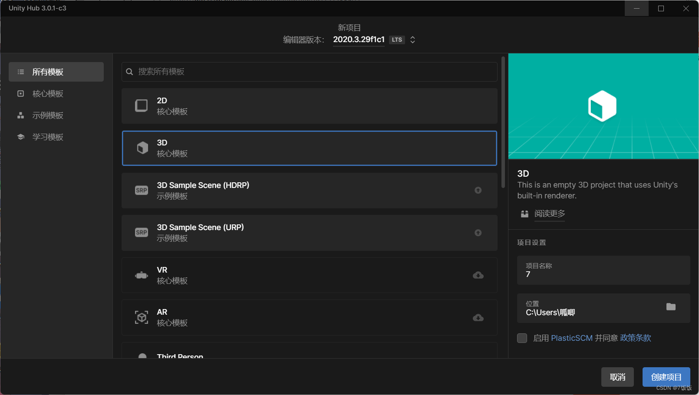Click the update arrow on the URP template

pos(478,233)
